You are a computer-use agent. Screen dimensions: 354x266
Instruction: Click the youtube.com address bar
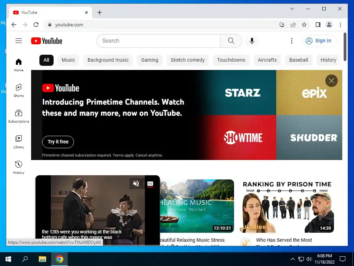[162, 25]
